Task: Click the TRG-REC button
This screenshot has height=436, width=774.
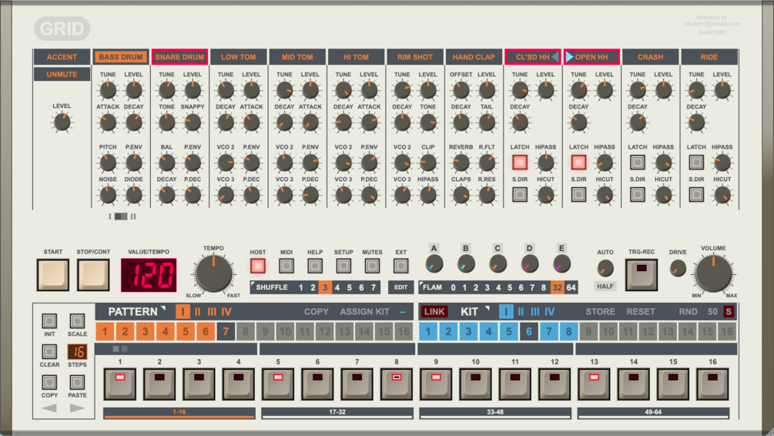Action: point(642,274)
